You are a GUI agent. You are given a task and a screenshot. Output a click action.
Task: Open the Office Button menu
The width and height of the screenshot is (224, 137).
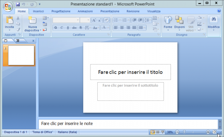pyautogui.click(x=8, y=7)
